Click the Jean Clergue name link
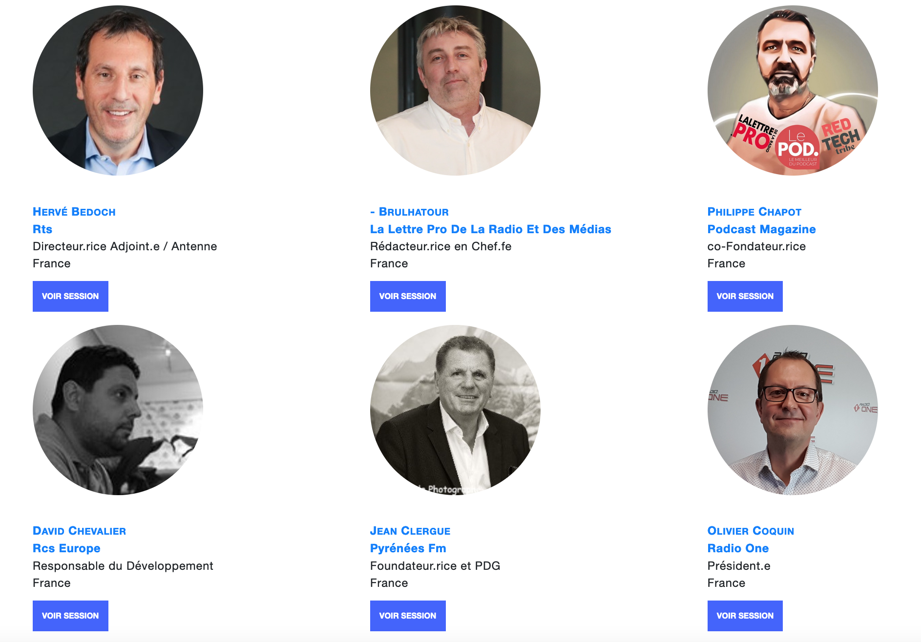 pos(410,531)
